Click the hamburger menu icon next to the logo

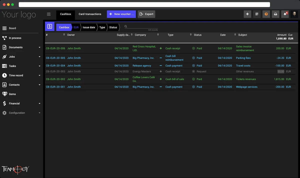(x=49, y=14)
